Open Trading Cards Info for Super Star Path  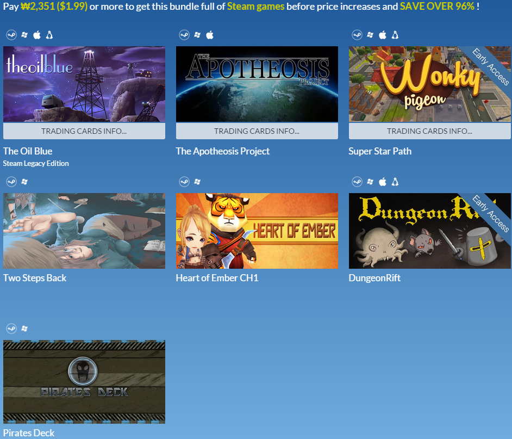pos(430,131)
